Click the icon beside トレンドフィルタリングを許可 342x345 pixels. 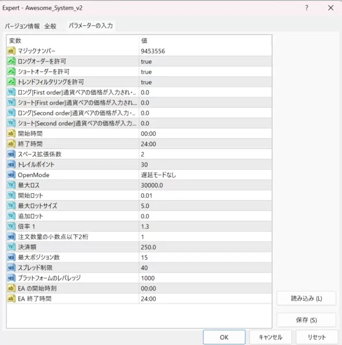pyautogui.click(x=11, y=82)
